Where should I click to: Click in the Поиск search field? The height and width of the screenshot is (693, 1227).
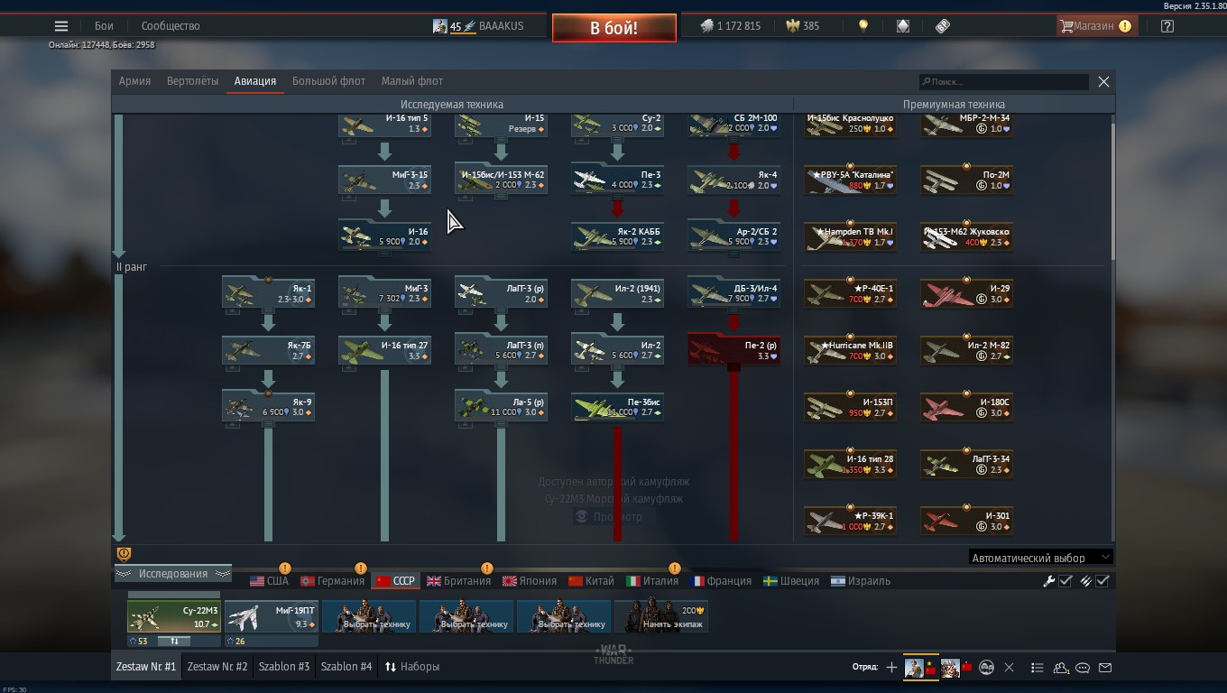pyautogui.click(x=1004, y=81)
